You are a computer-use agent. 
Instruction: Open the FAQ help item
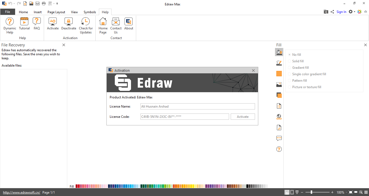(37, 24)
